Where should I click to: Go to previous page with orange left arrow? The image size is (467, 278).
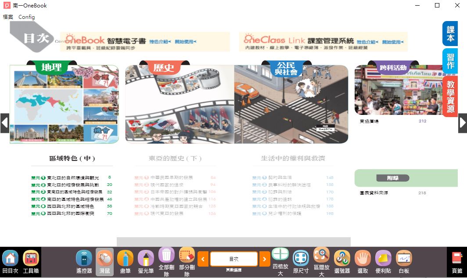[203, 259]
